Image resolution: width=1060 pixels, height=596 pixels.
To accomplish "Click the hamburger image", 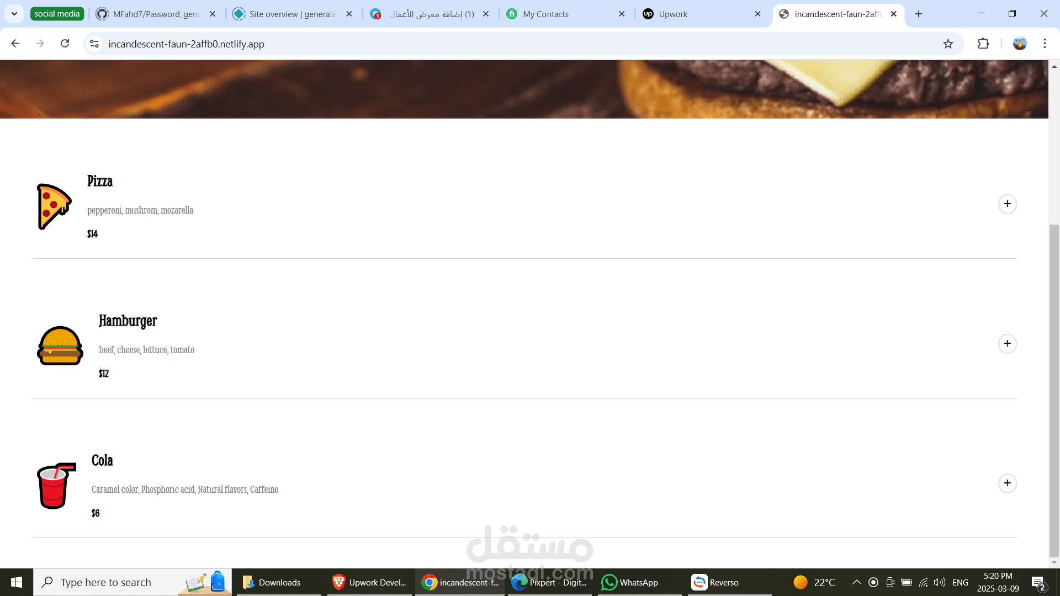I will click(x=60, y=345).
